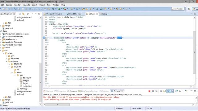198x111 pixels.
Task: Minimize the editor area
Action: click(192, 13)
